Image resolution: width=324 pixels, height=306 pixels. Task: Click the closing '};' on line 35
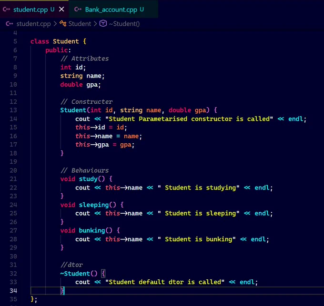tap(34, 299)
